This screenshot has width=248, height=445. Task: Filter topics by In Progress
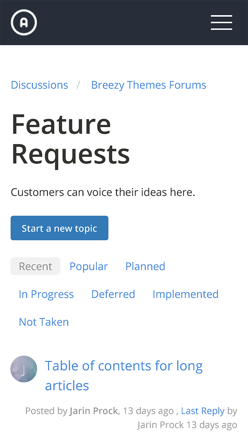[x=46, y=294]
